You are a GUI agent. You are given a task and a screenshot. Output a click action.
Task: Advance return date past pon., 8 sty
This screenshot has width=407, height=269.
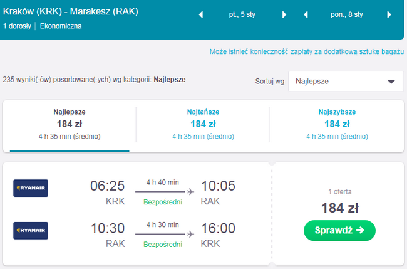(388, 14)
